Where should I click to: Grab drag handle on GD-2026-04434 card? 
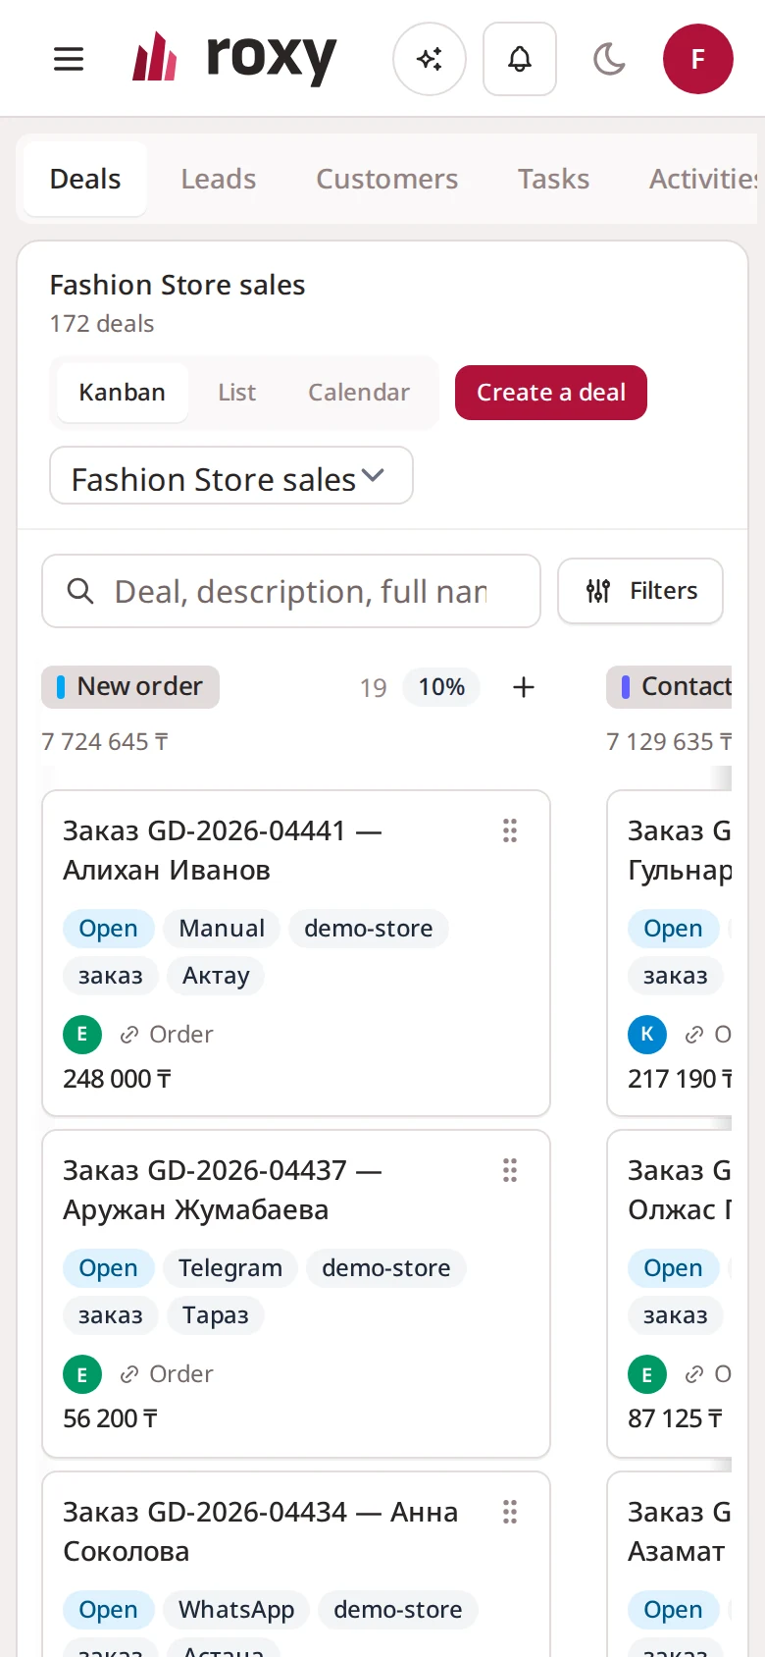pos(510,1512)
